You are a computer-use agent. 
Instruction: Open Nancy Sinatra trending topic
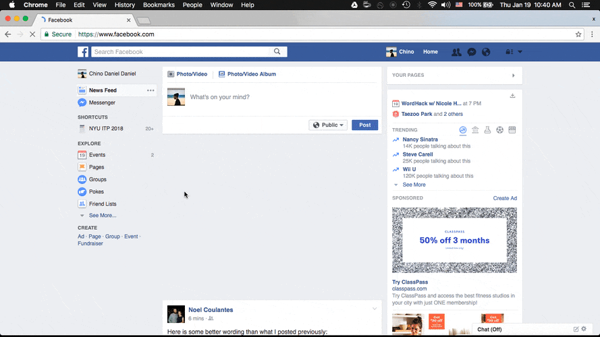tap(420, 140)
